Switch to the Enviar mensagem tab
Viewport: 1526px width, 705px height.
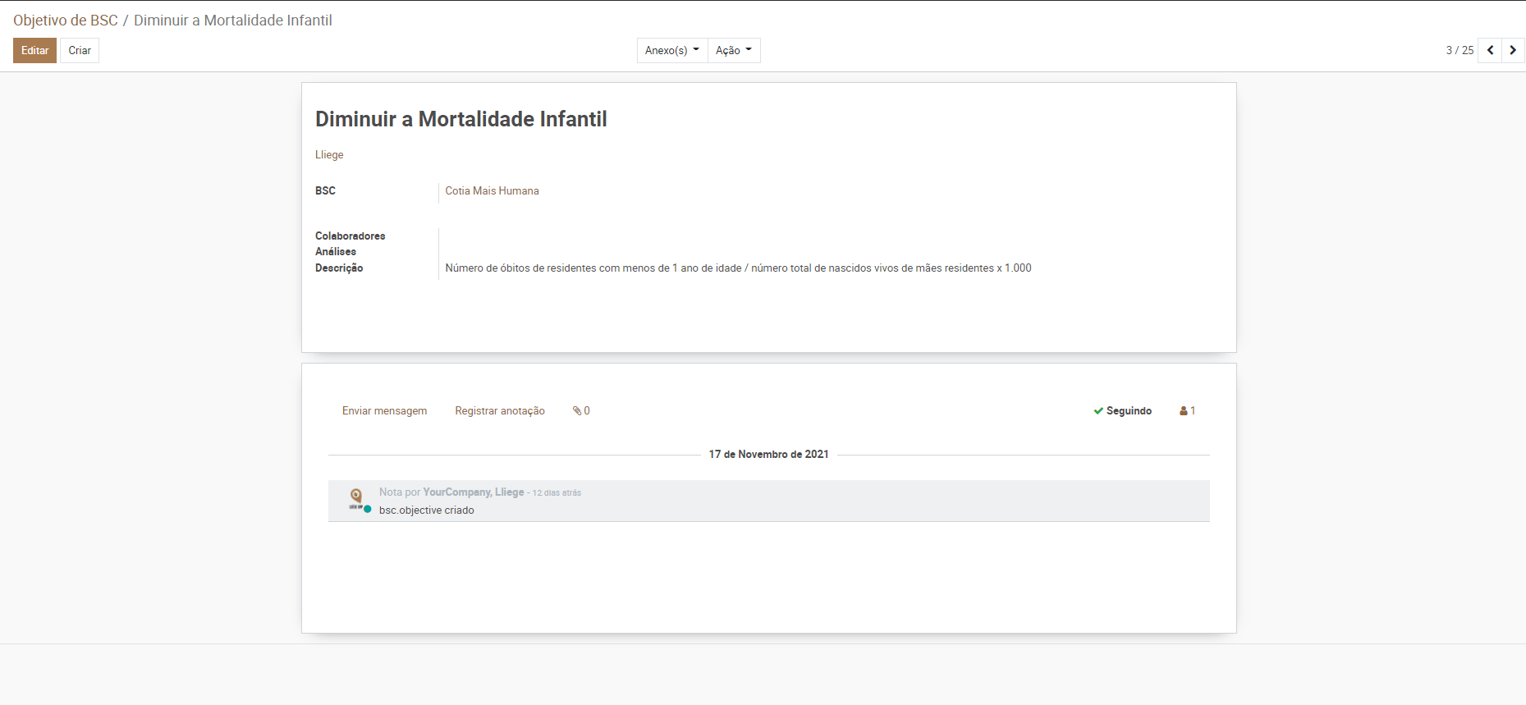pyautogui.click(x=384, y=411)
